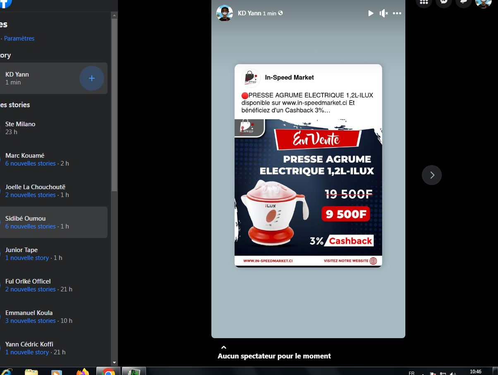The height and width of the screenshot is (375, 498).
Task: Play the KD Yann story
Action: point(371,13)
